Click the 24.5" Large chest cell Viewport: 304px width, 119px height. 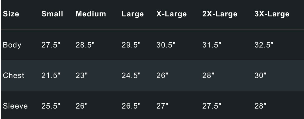tap(131, 76)
